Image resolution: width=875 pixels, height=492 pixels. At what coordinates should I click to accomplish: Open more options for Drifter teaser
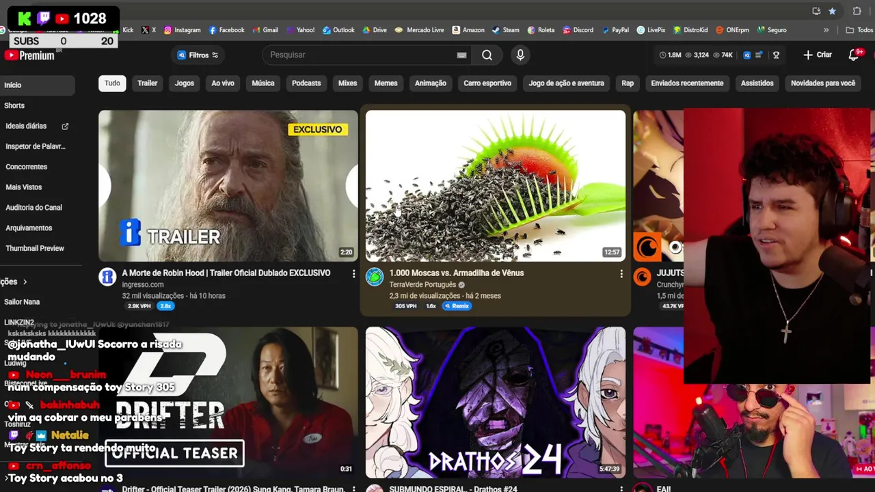(353, 489)
